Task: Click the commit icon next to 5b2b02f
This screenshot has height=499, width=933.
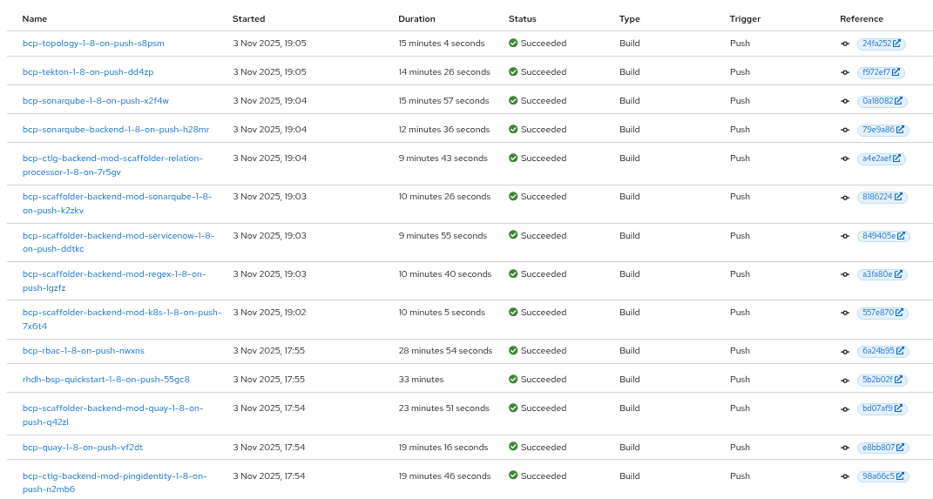Action: pos(844,380)
